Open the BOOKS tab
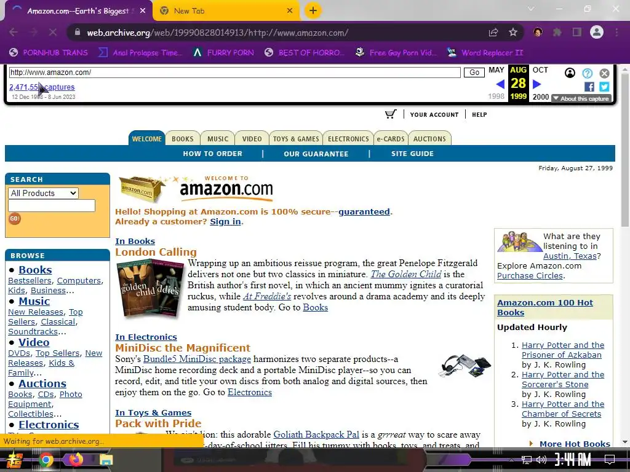630x472 pixels. (x=182, y=139)
